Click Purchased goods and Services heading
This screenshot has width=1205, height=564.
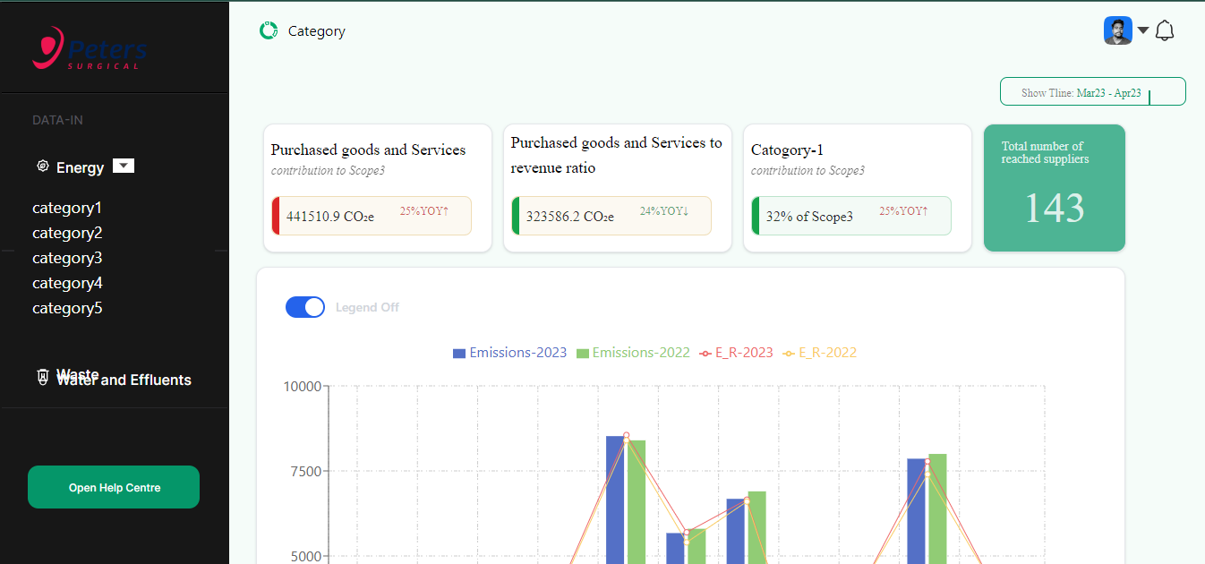point(368,150)
